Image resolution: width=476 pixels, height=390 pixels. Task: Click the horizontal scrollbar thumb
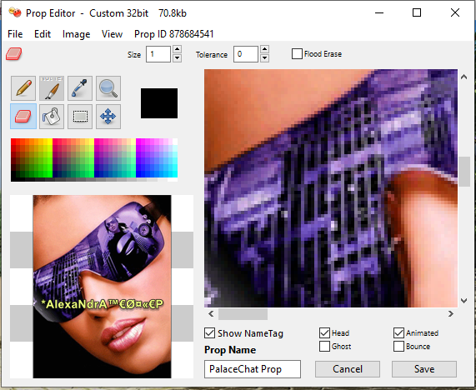pyautogui.click(x=243, y=314)
